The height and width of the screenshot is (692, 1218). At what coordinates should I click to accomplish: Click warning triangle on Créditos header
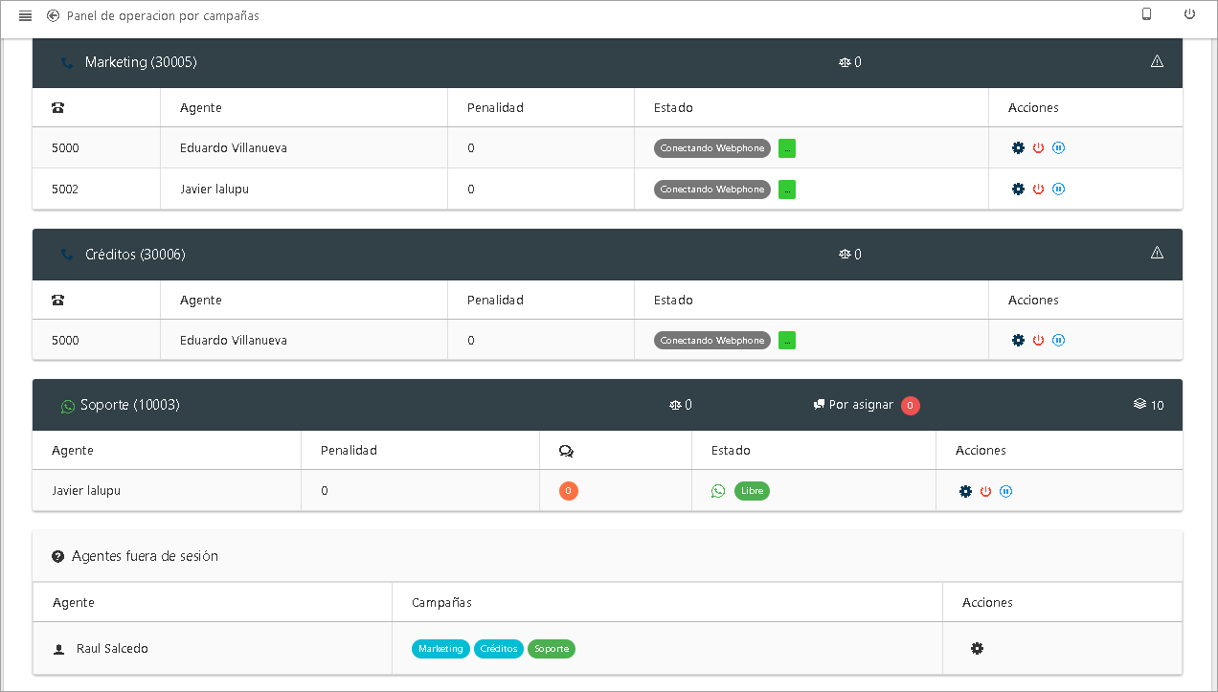coord(1157,254)
